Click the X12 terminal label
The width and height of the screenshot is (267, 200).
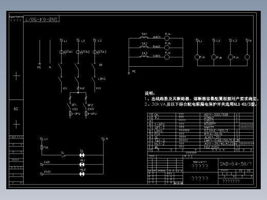[82, 88]
